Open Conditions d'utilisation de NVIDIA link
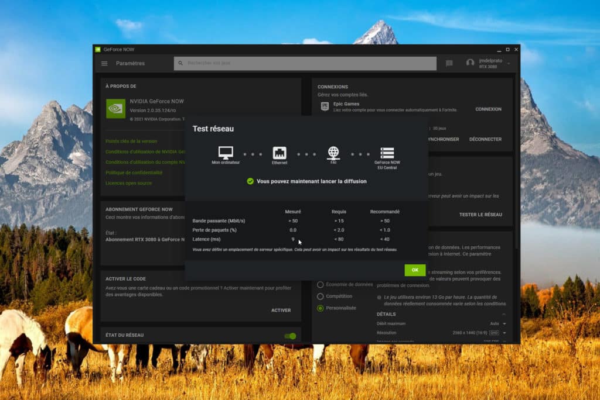Screen dimensions: 600x400 pyautogui.click(x=145, y=151)
